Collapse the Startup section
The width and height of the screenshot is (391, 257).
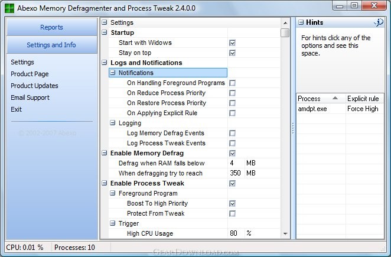[105, 32]
